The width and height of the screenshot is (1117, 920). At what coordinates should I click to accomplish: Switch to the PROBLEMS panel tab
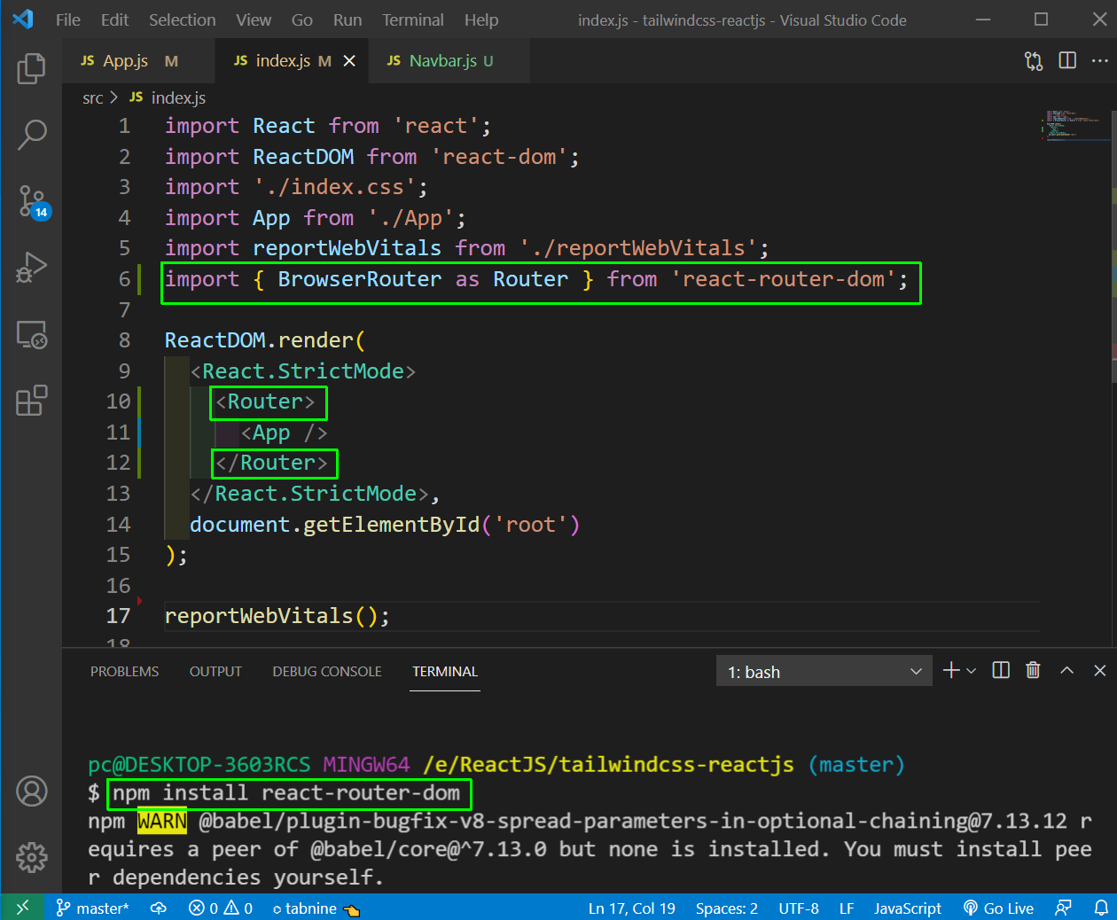(124, 671)
